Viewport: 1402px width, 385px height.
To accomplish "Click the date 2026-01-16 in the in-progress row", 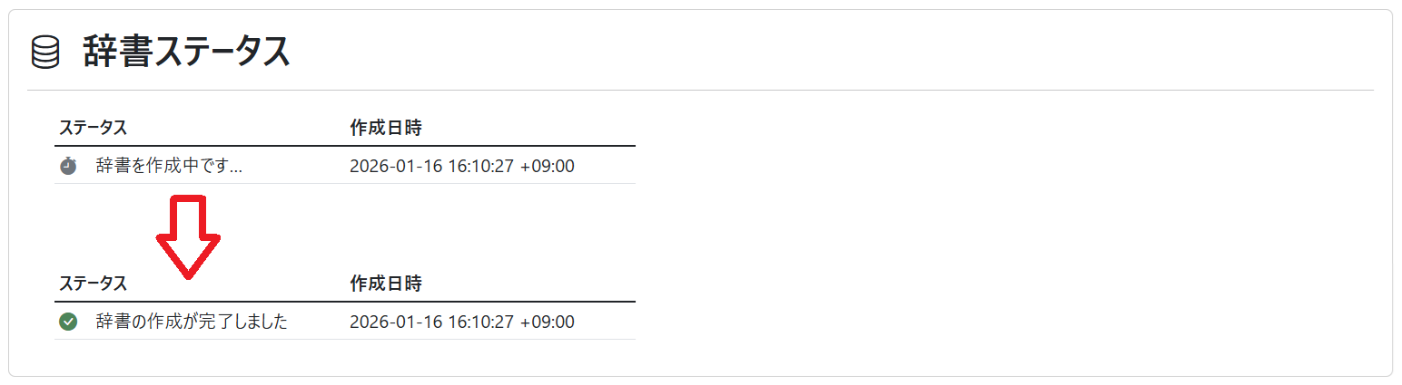I will tap(395, 167).
